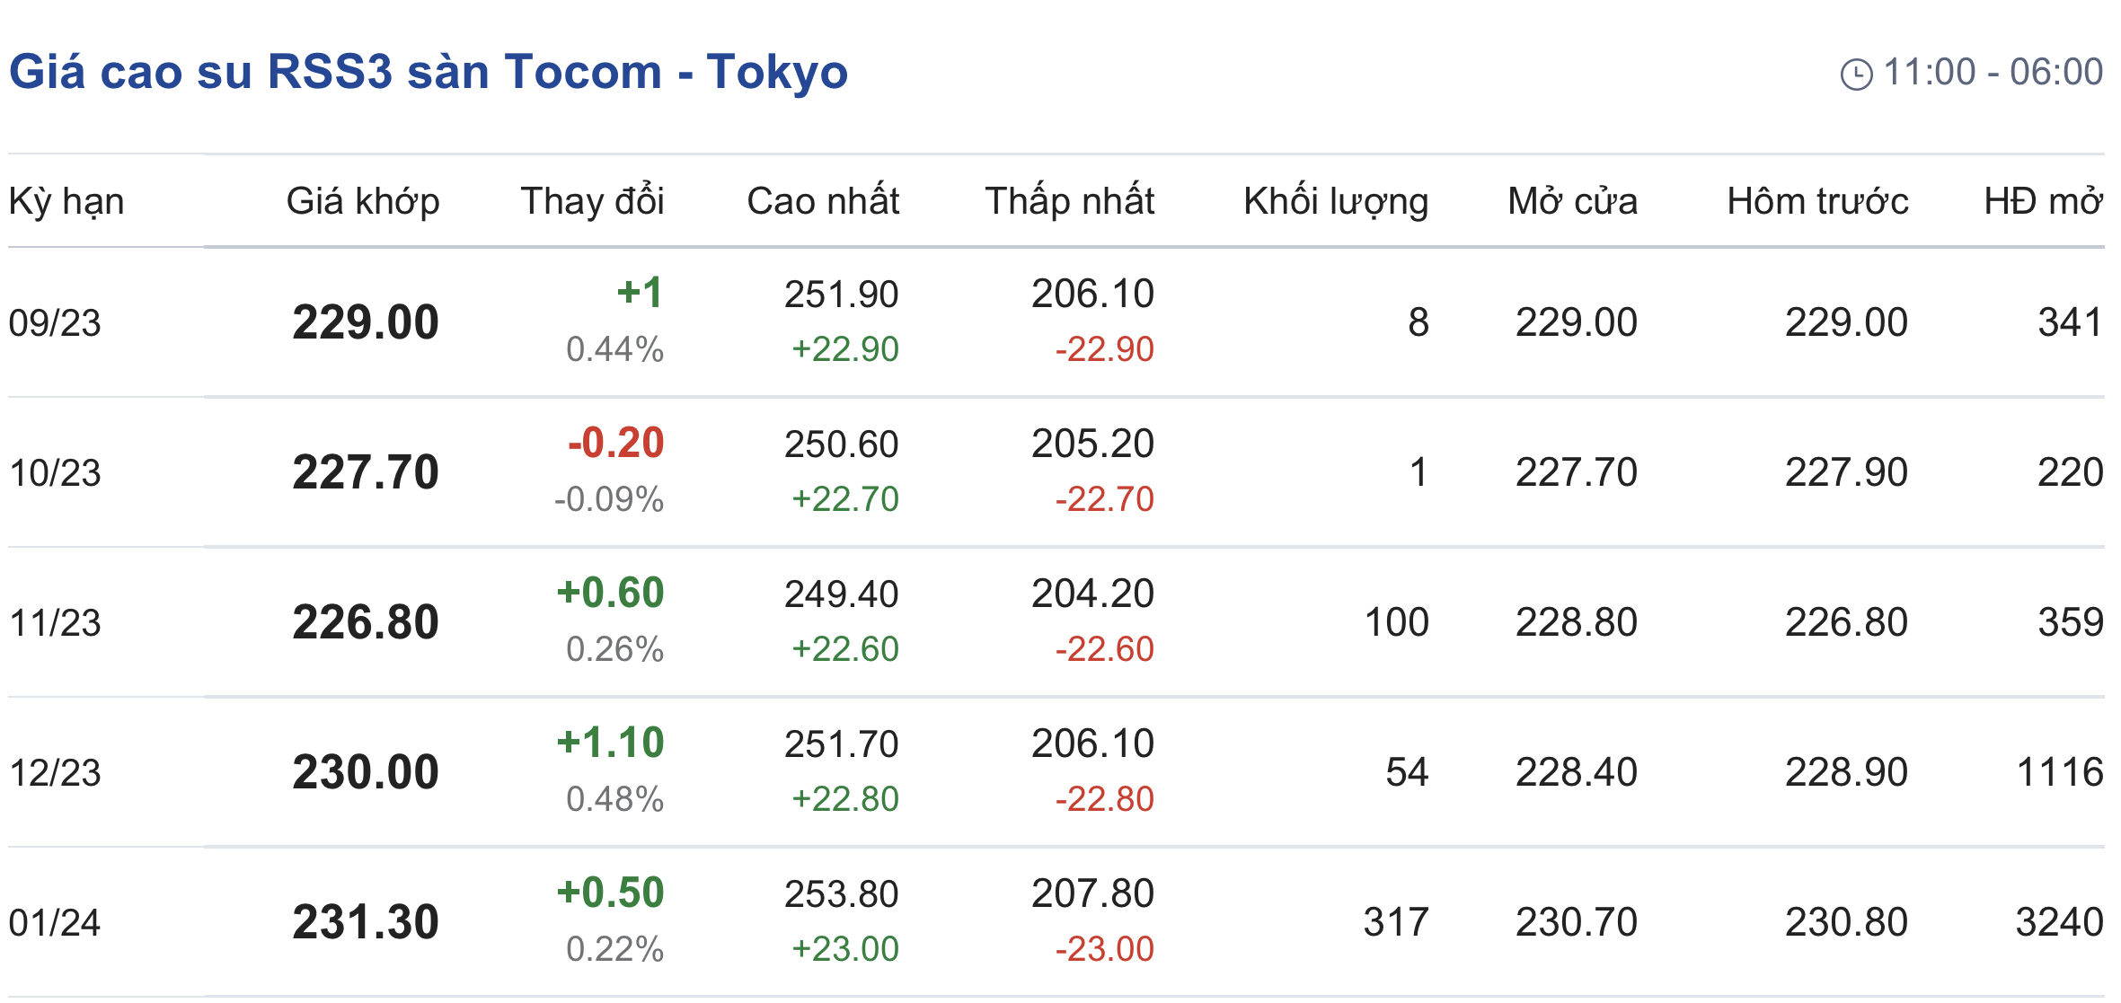Select the Thấp nhất column header
This screenshot has height=1003, width=2121.
1069,201
